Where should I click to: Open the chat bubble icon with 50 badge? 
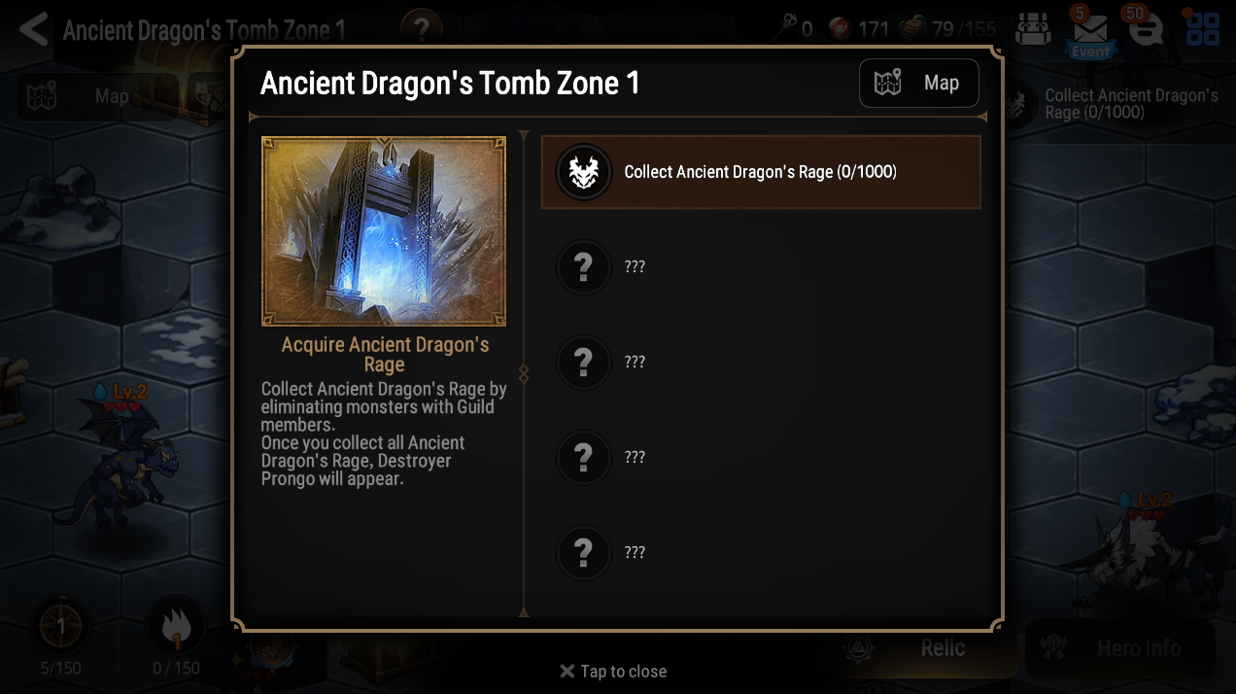click(x=1146, y=31)
